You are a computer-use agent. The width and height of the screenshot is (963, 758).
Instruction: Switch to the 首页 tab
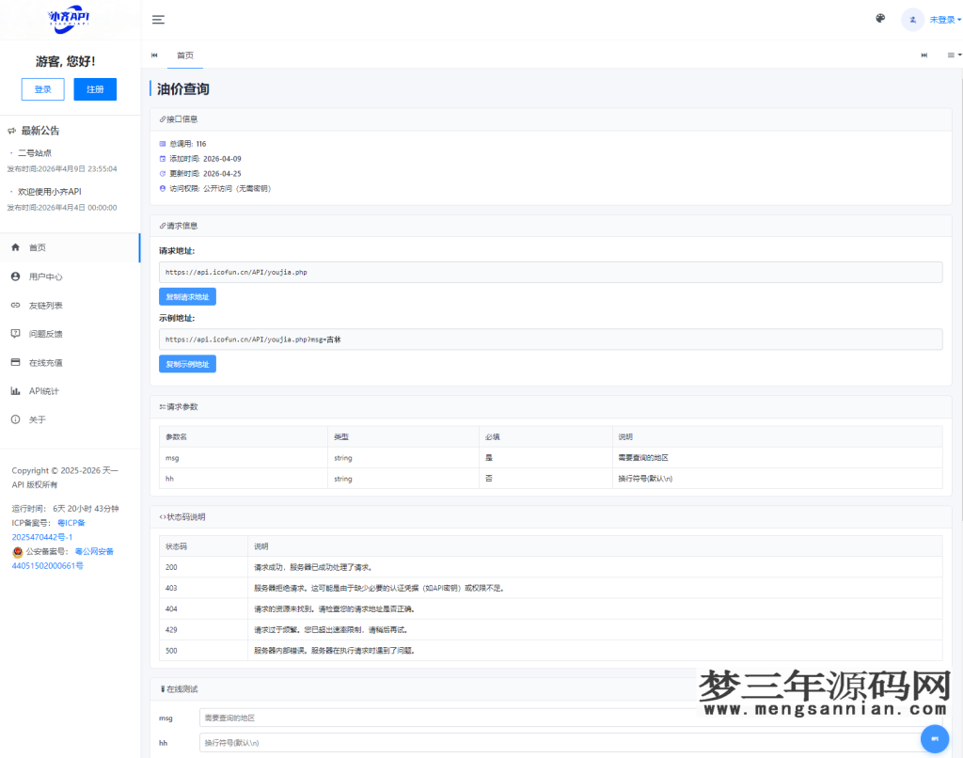[x=184, y=55]
